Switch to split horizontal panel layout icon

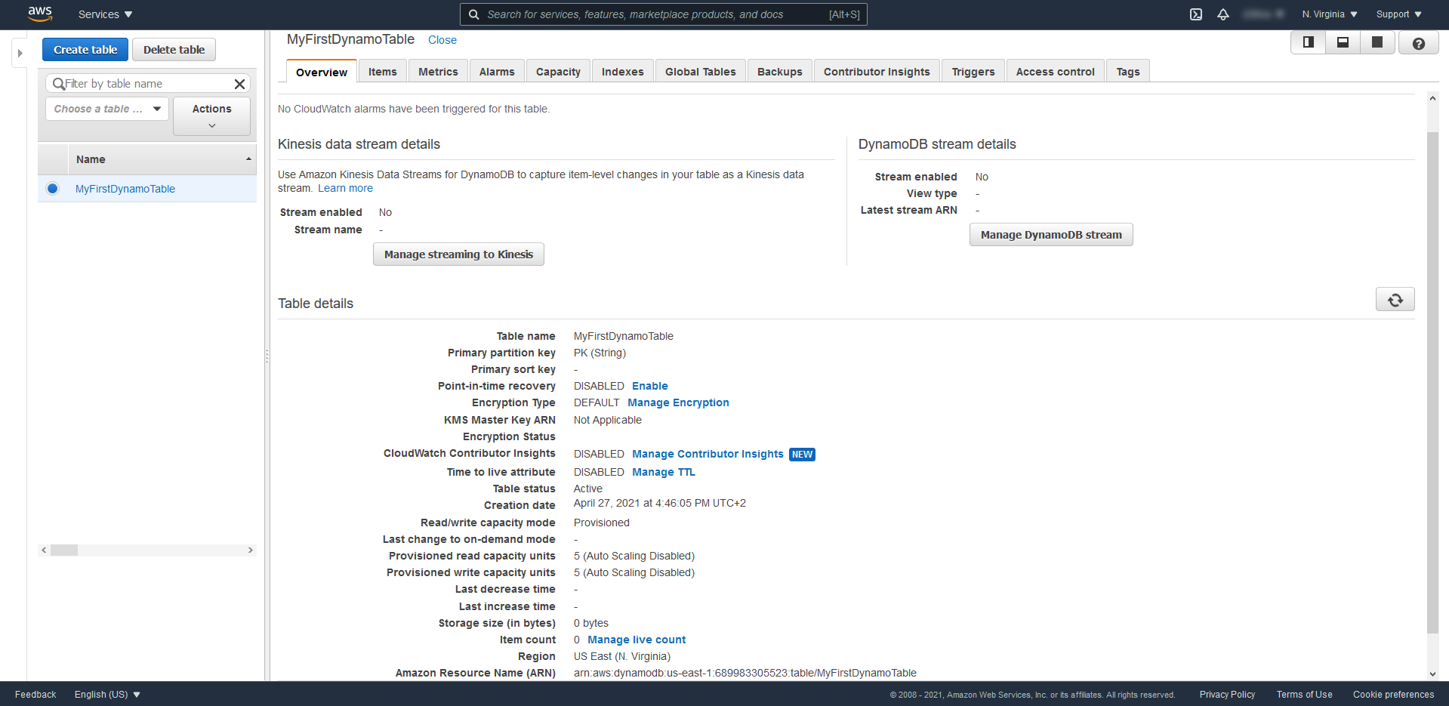click(x=1343, y=42)
